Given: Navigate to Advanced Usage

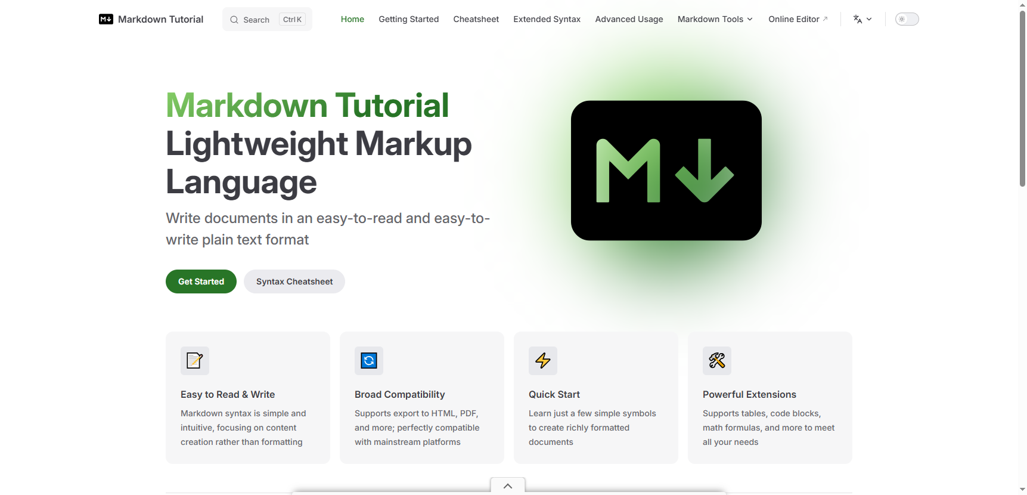Looking at the screenshot, I should click(x=629, y=19).
